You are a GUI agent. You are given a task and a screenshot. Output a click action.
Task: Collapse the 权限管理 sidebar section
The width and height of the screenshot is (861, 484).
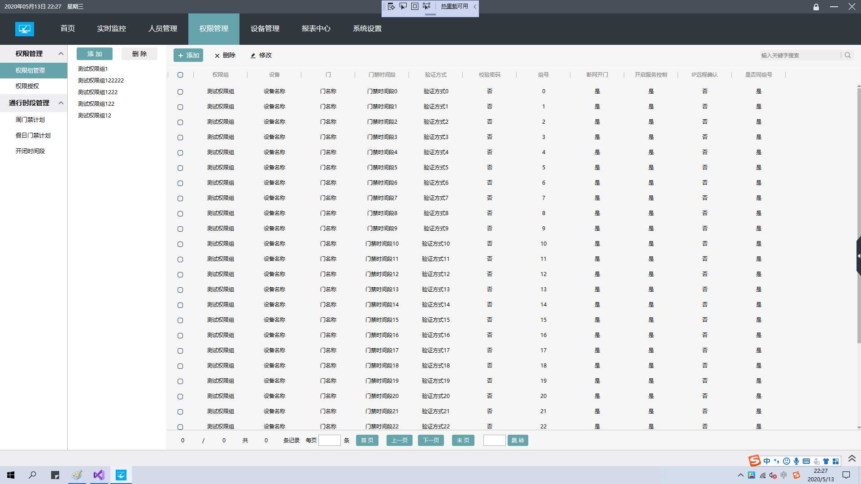point(61,54)
